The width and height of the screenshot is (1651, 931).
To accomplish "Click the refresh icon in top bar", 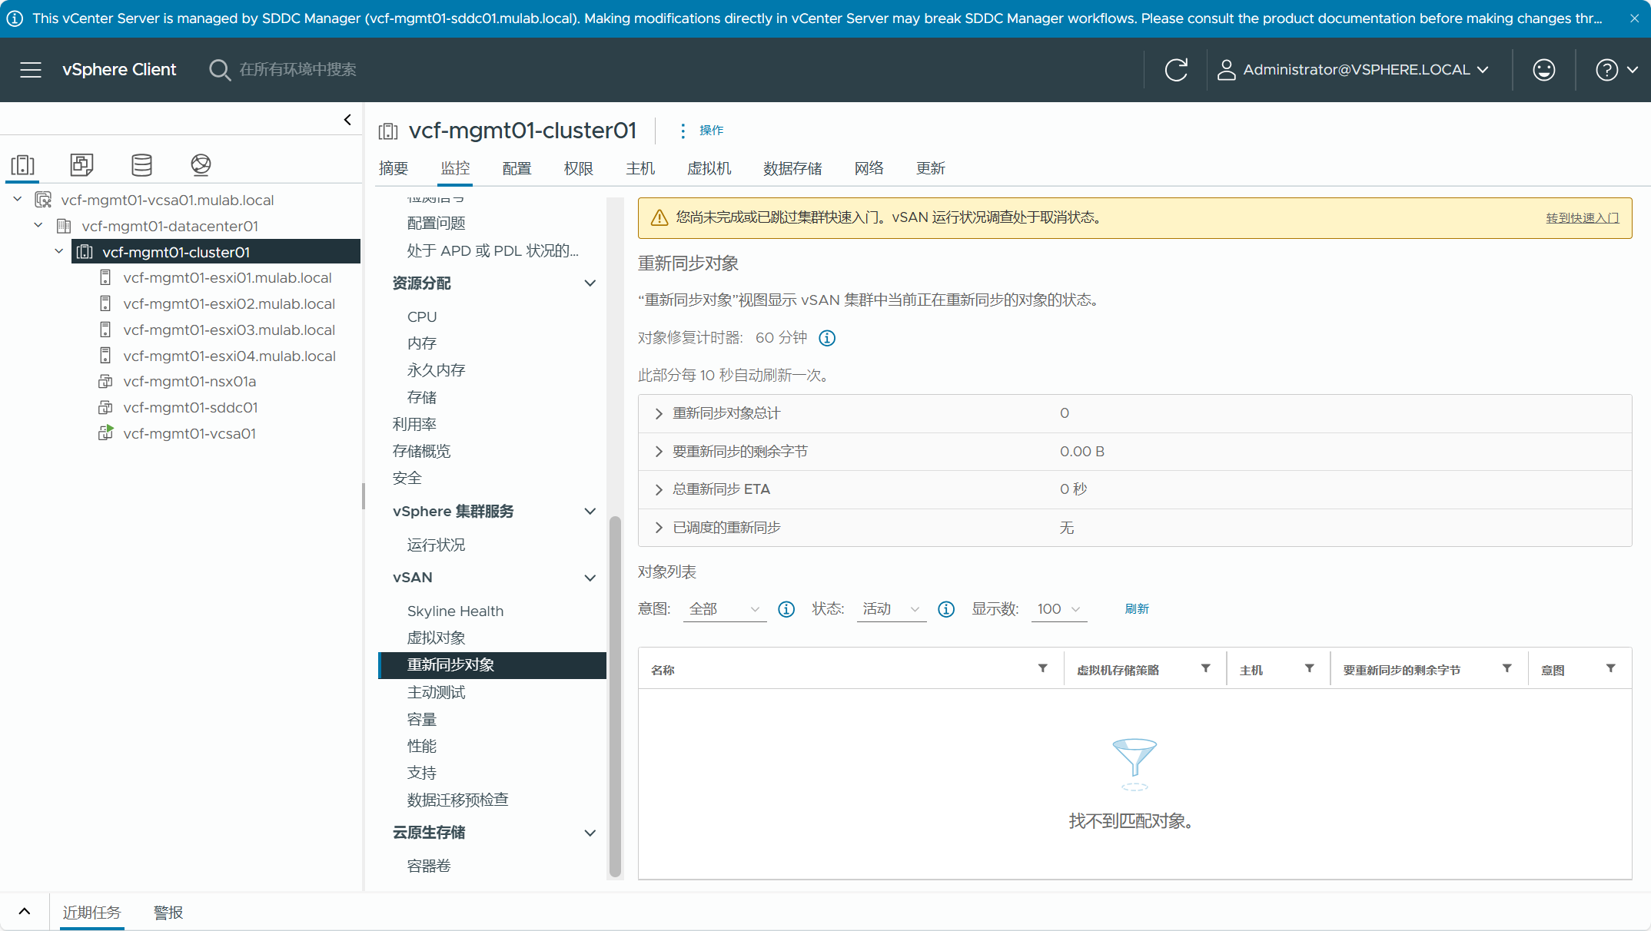I will pos(1176,70).
